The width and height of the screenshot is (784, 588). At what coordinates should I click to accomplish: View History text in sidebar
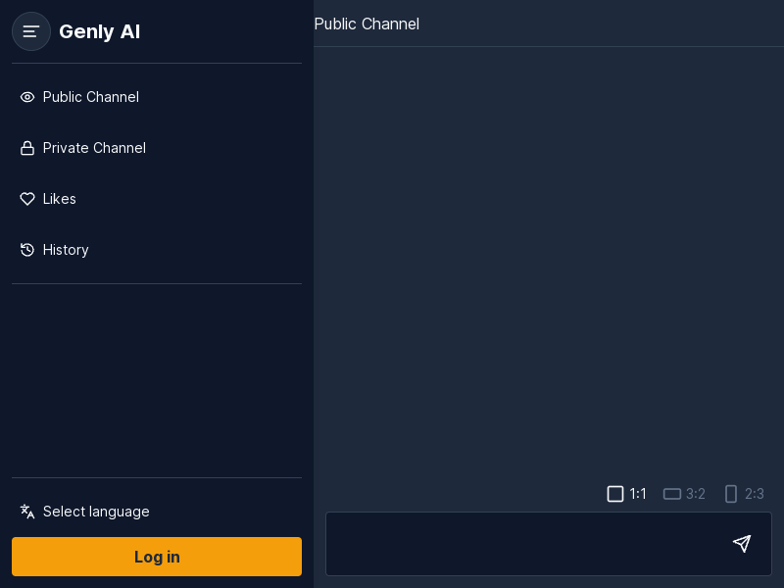(x=66, y=250)
